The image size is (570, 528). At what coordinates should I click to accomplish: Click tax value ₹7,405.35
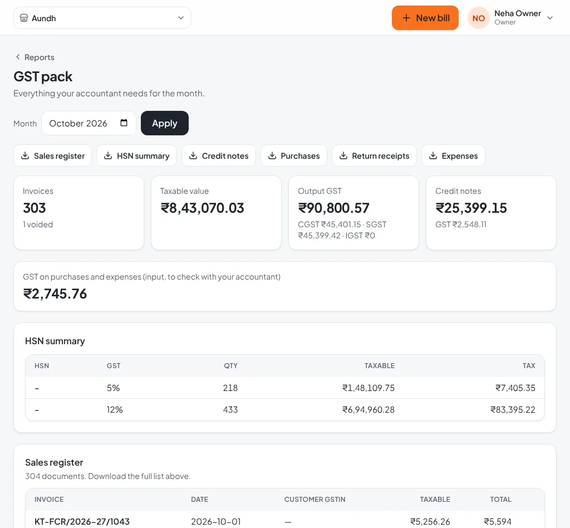tap(515, 388)
